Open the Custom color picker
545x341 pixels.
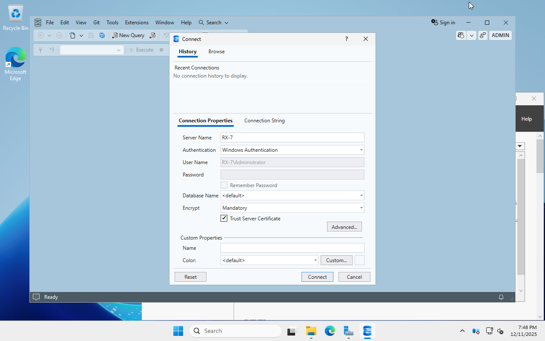tap(336, 260)
